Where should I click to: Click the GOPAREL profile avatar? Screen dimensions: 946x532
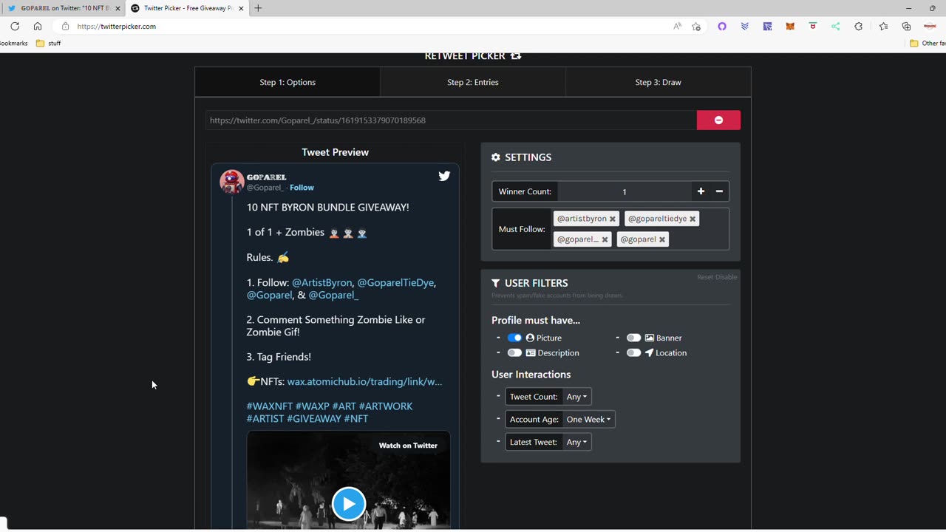coord(231,182)
